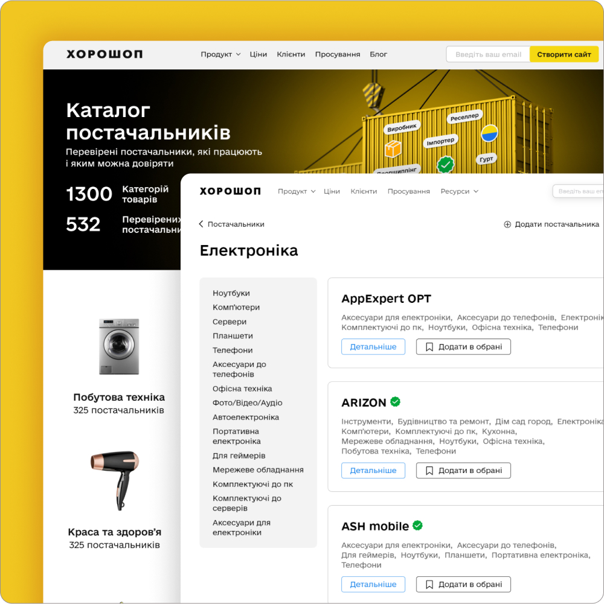Screen dimensions: 604x604
Task: Expand the Ресурси dropdown in the front window
Action: click(460, 191)
